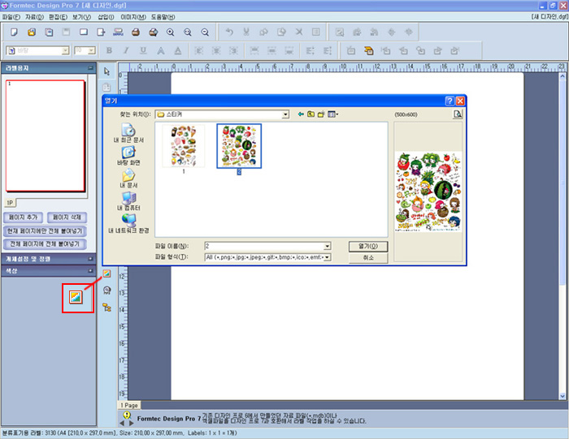
Task: Select the thumbnail of image file 2
Action: 239,146
